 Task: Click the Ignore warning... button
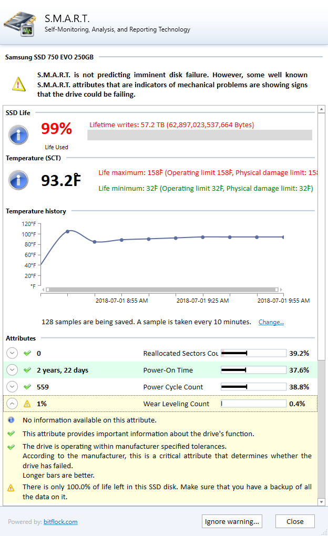(x=232, y=521)
